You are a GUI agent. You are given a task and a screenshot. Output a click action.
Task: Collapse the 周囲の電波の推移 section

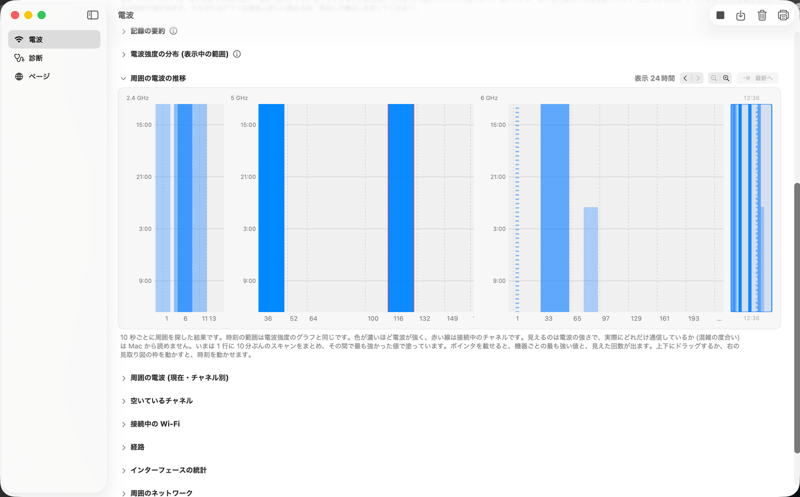click(x=124, y=78)
